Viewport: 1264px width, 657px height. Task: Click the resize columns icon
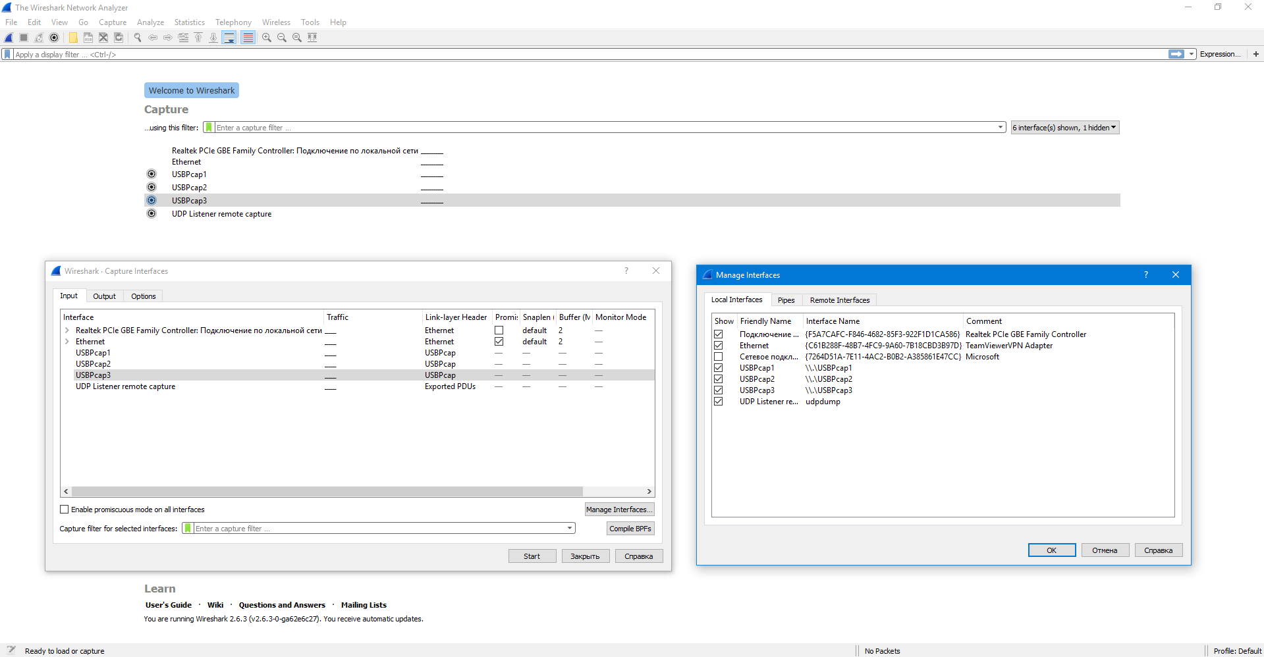pos(312,38)
